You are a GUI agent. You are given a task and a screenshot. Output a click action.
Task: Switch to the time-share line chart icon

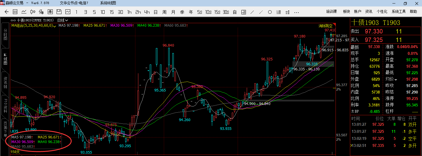[24, 12]
